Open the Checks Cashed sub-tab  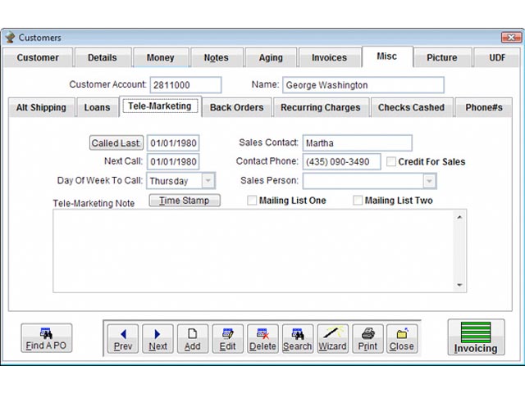(x=411, y=107)
